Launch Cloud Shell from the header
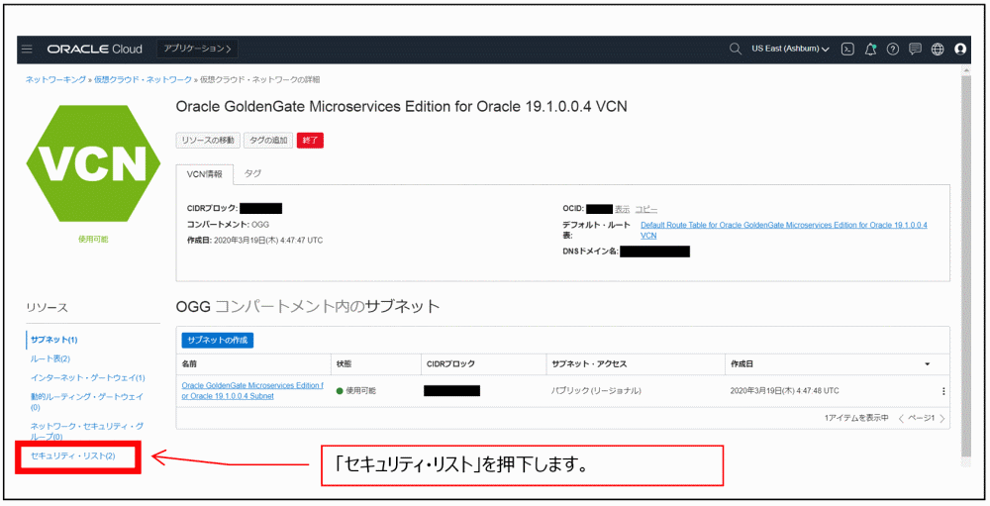The width and height of the screenshot is (990, 506). tap(848, 50)
